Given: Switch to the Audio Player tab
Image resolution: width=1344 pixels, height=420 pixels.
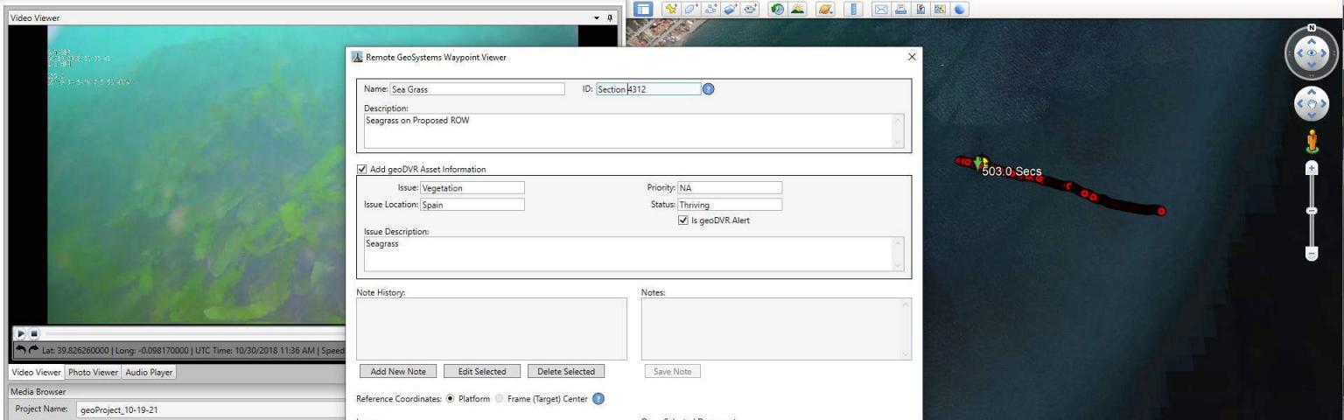Looking at the screenshot, I should tap(149, 373).
